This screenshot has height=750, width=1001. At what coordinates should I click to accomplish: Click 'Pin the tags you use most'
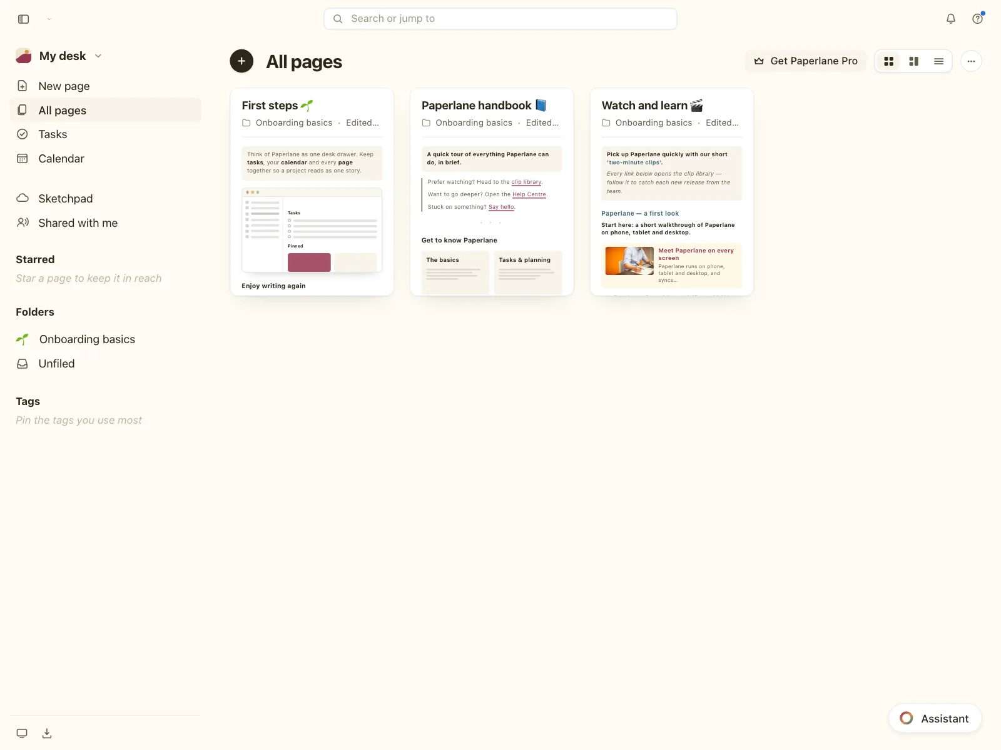[79, 421]
